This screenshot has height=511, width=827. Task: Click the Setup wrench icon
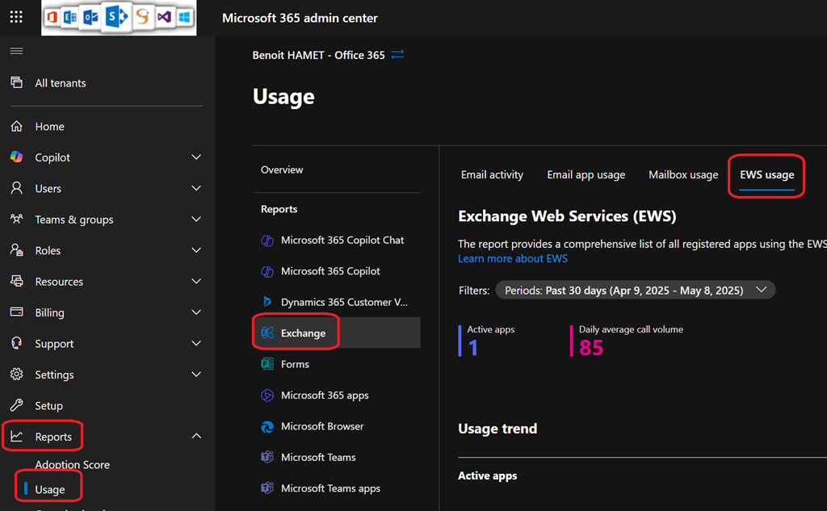pos(16,406)
